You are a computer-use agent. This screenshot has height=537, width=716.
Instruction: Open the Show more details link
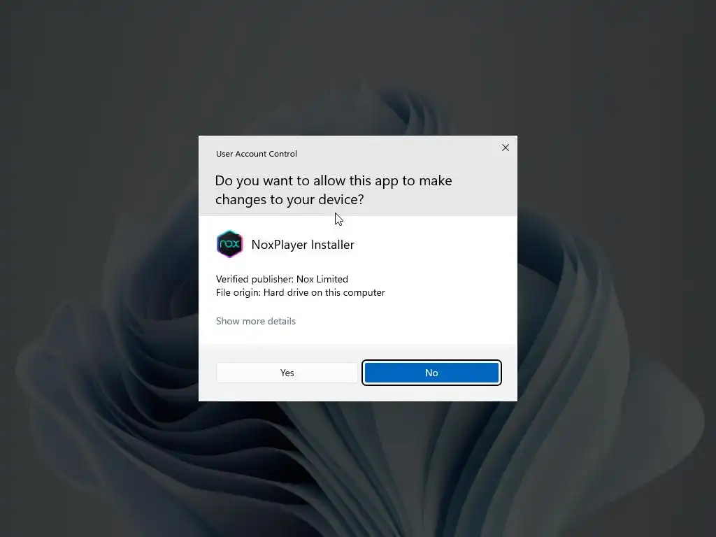[256, 321]
